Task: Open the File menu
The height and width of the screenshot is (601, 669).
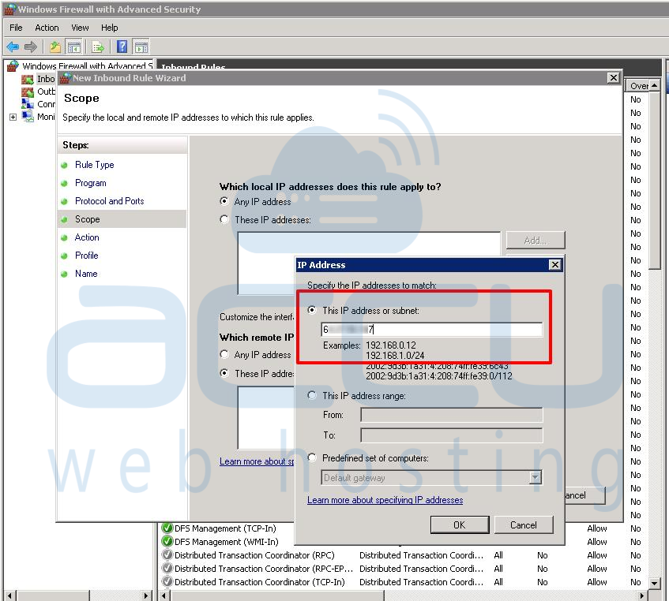Action: pyautogui.click(x=16, y=28)
